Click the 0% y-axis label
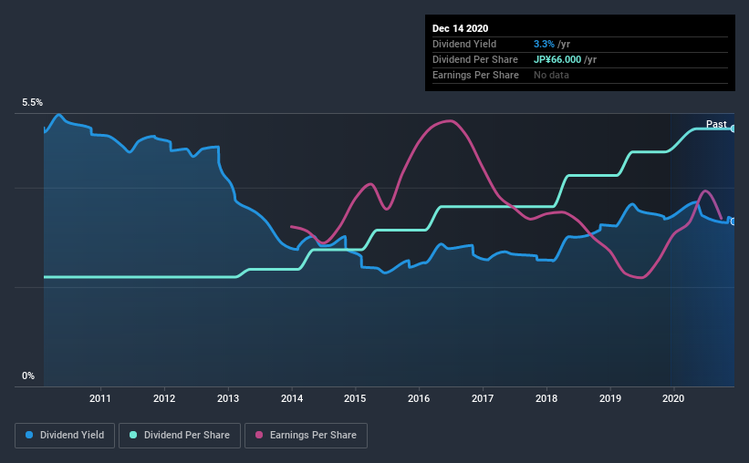The height and width of the screenshot is (463, 749). [x=28, y=376]
